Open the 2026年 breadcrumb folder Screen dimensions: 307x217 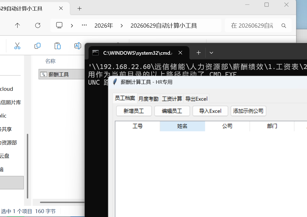104,26
